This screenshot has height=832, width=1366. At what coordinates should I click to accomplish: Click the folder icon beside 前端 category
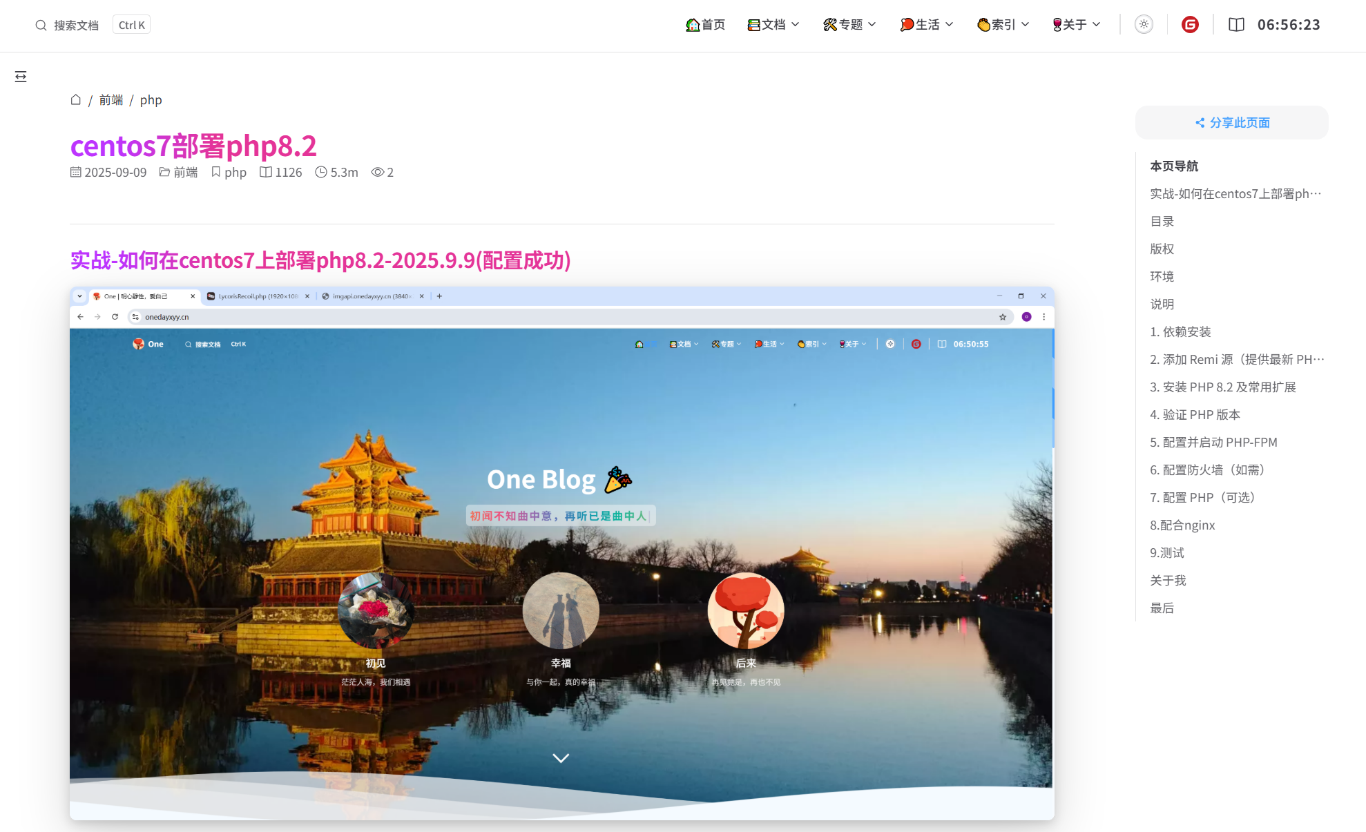click(x=164, y=172)
